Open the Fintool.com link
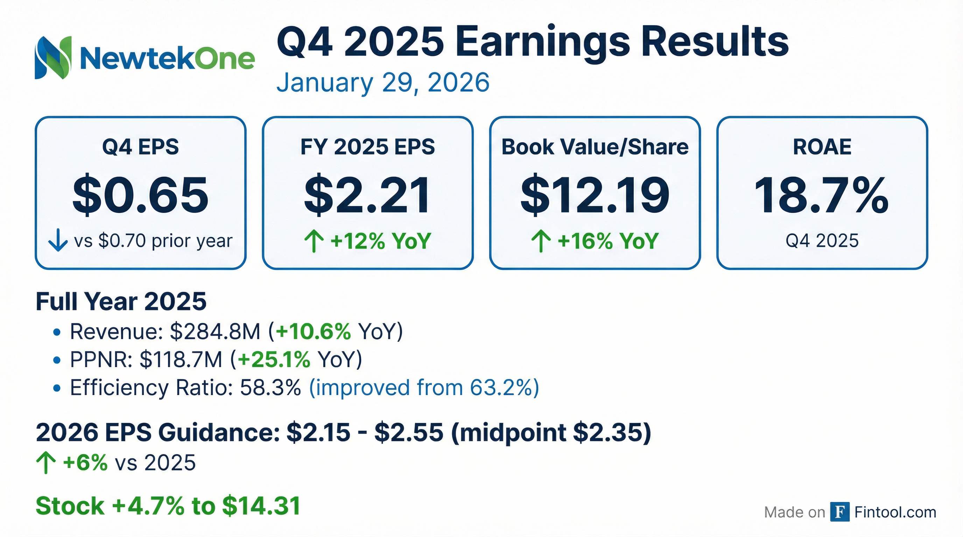This screenshot has height=537, width=963. click(x=895, y=512)
